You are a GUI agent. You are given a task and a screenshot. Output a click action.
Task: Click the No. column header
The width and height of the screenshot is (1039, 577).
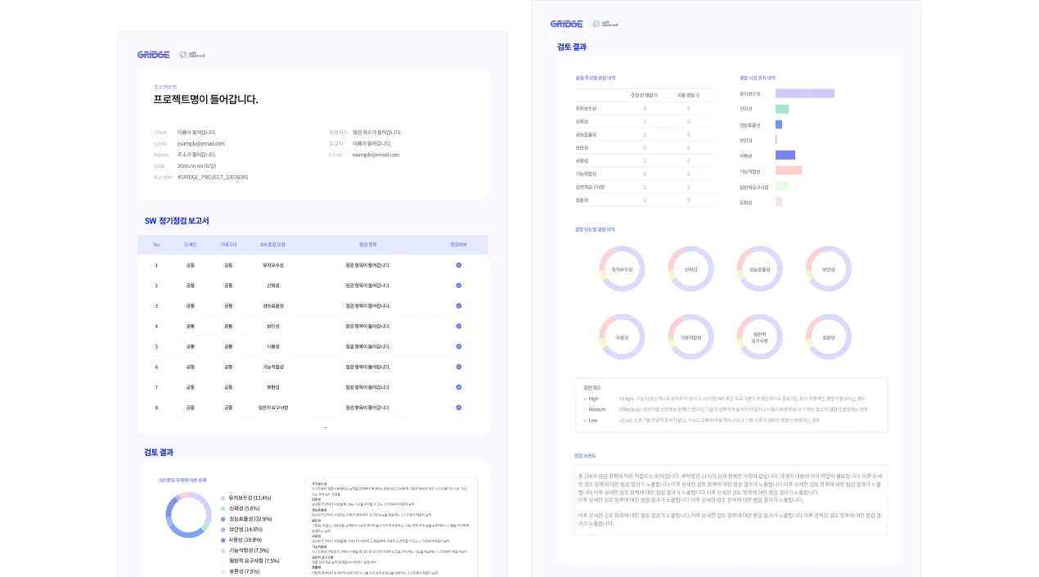[156, 245]
